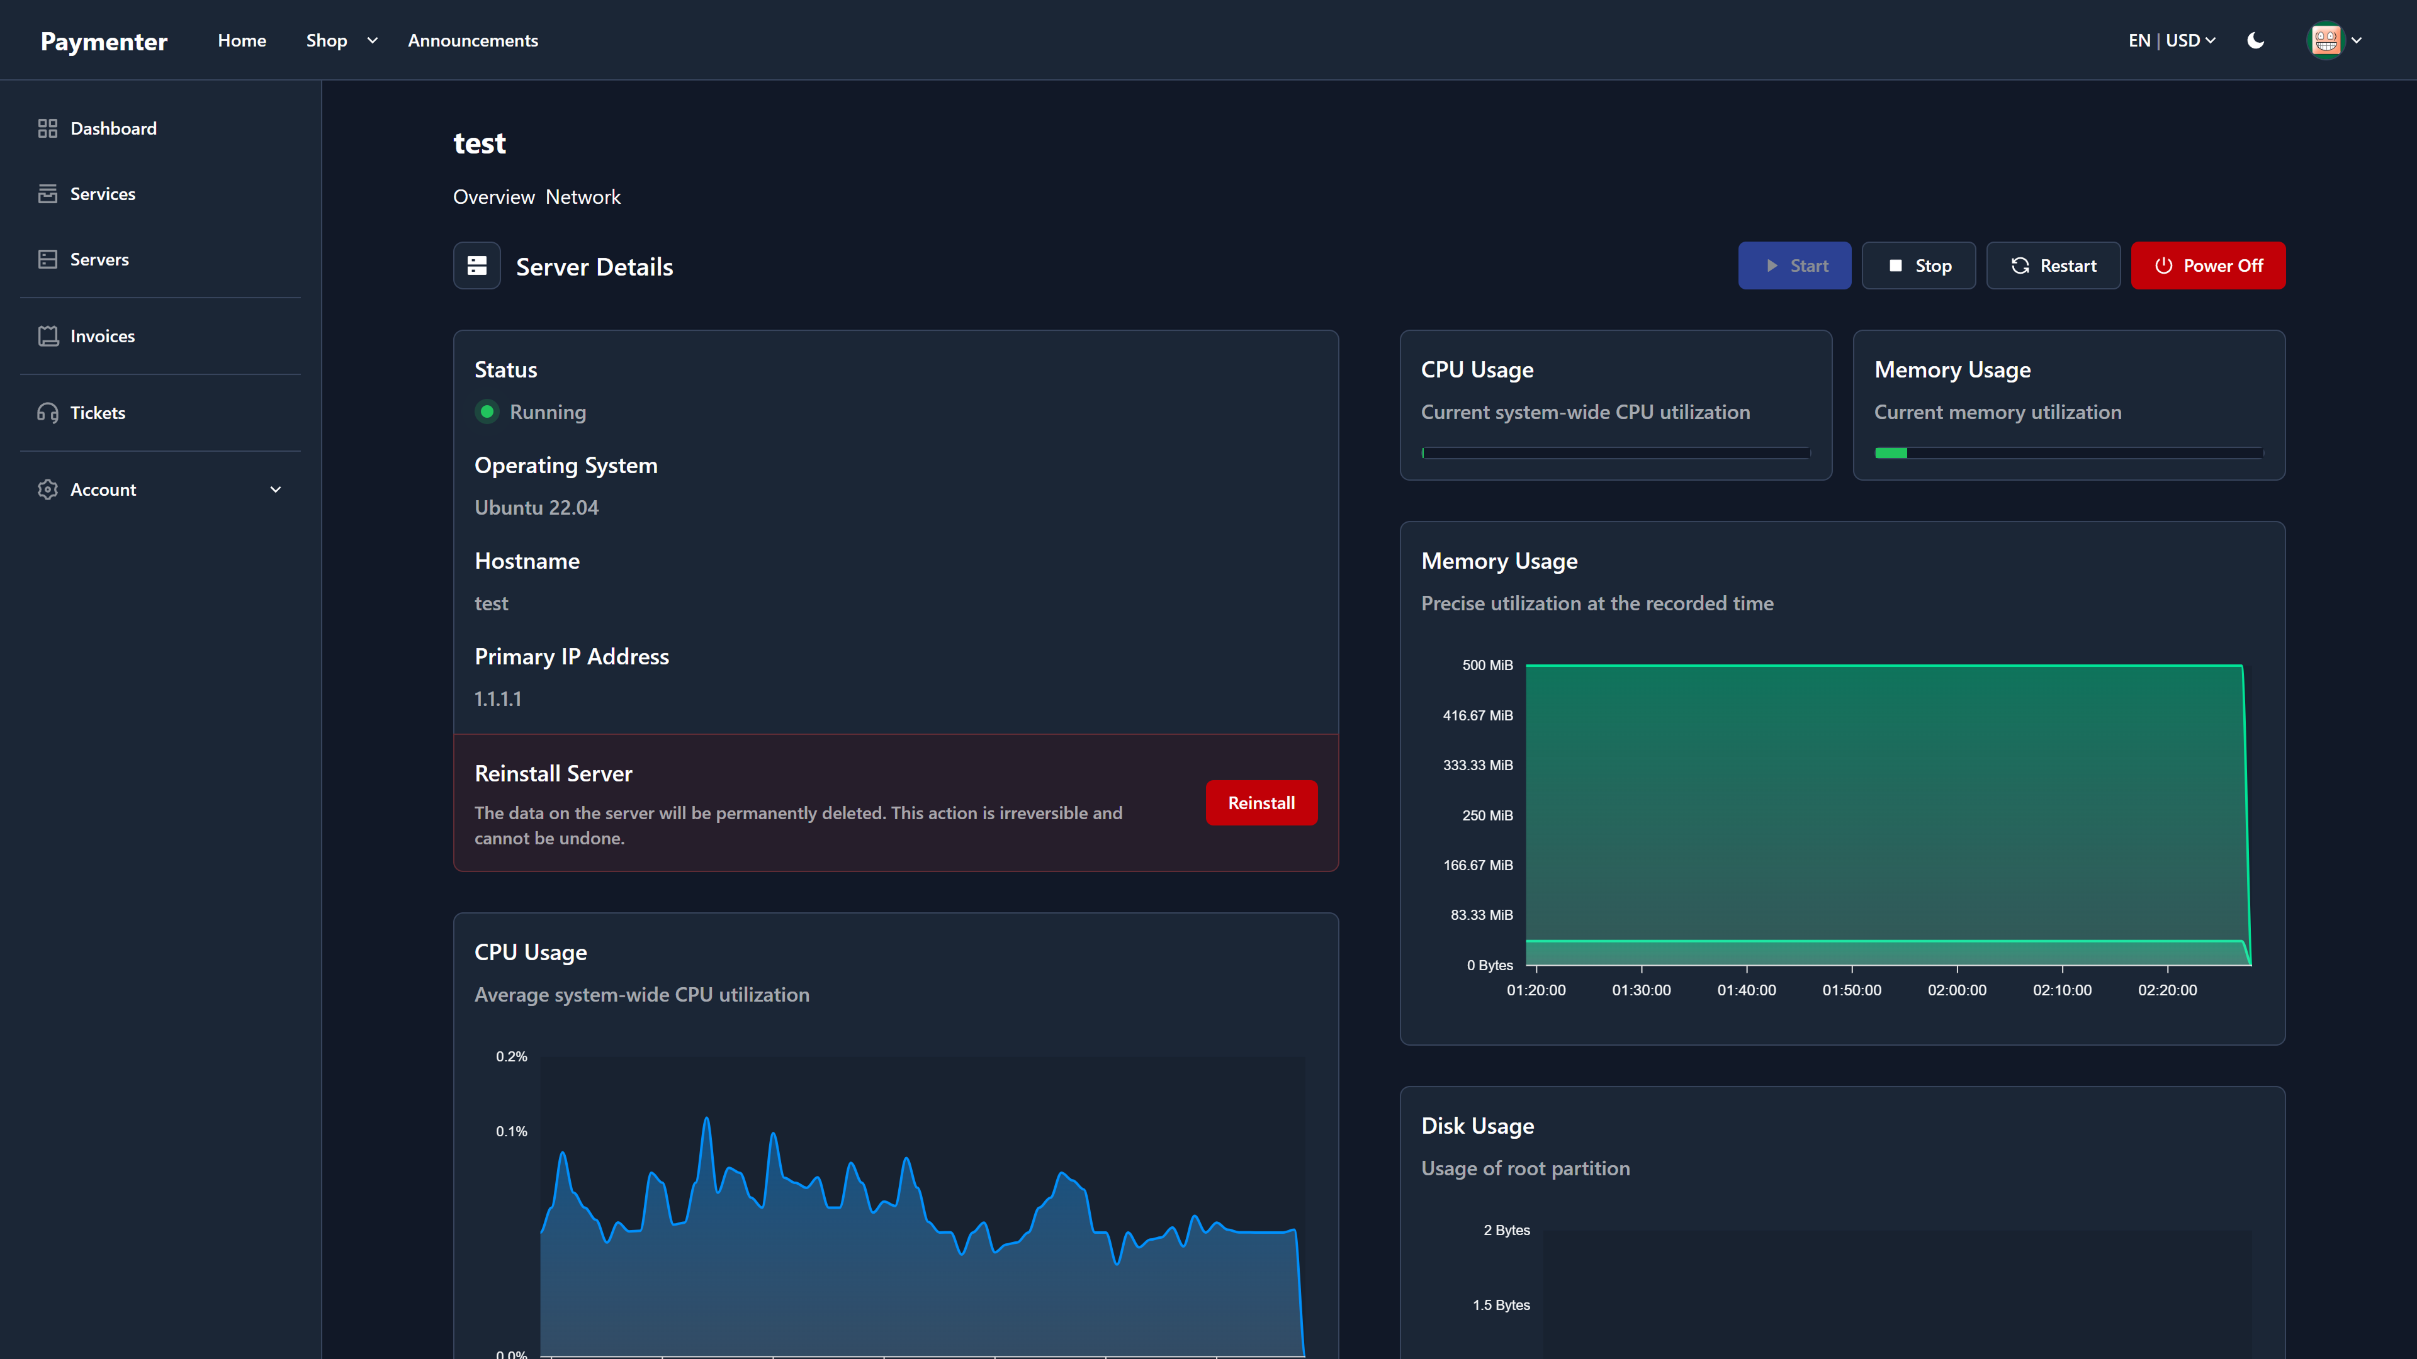Click the Account gear icon

point(48,489)
